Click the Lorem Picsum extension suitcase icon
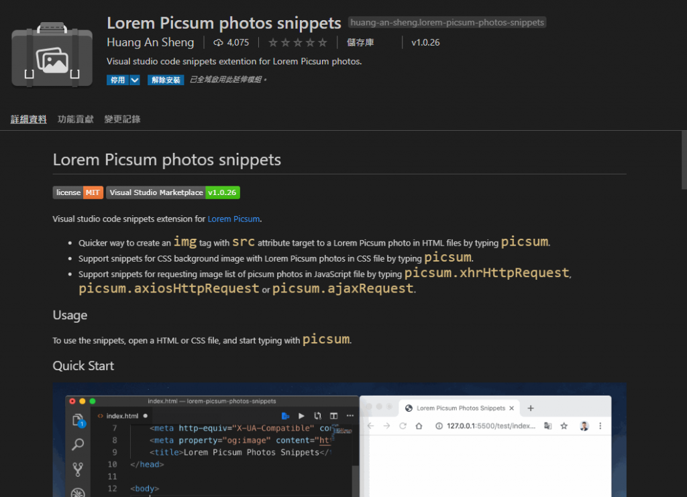The height and width of the screenshot is (497, 687). 52,54
